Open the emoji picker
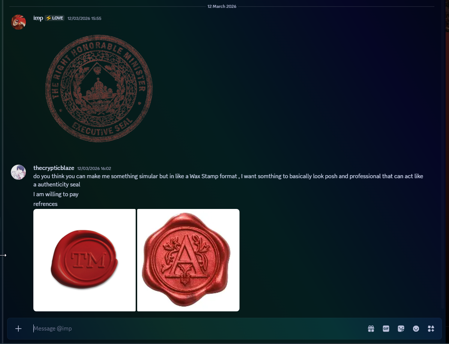The image size is (449, 344). tap(416, 329)
